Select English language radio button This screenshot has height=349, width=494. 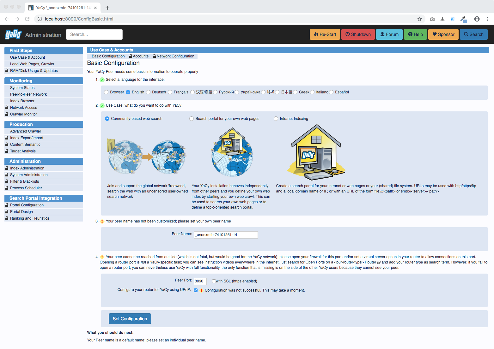point(128,92)
